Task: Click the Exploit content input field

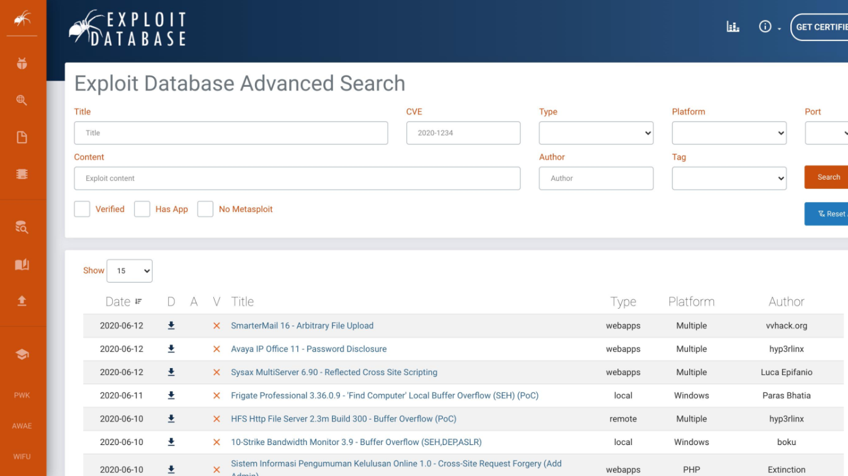Action: (297, 178)
